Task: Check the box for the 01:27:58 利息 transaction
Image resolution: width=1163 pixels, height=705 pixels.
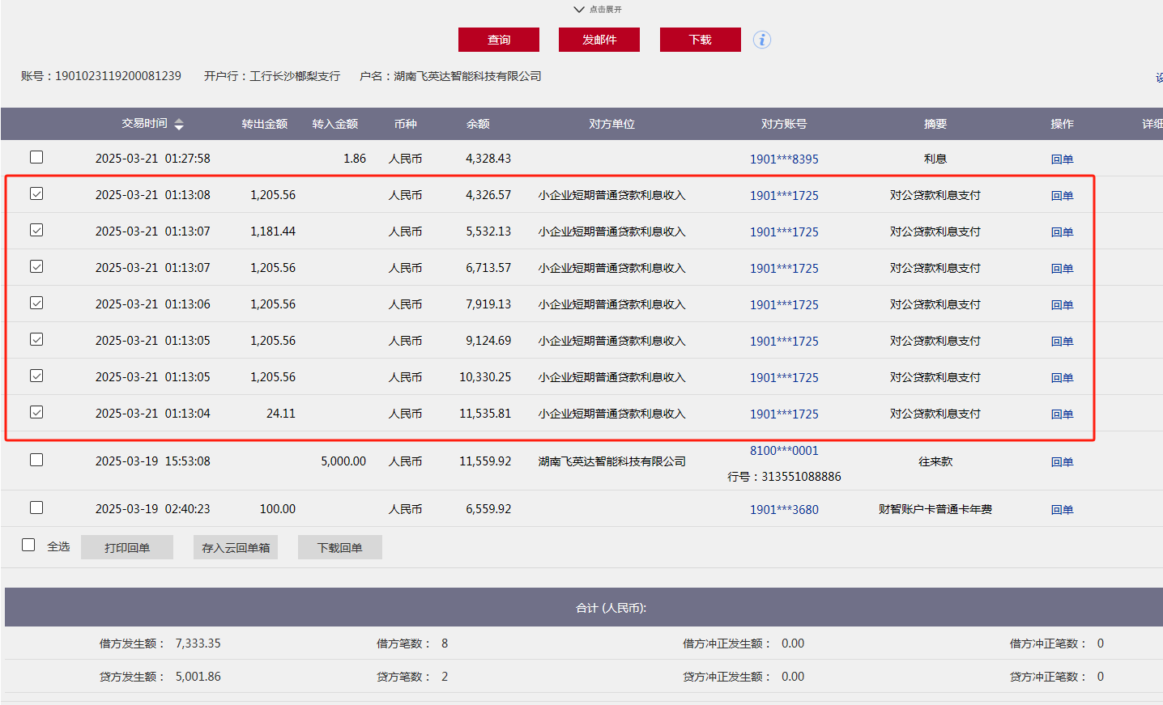Action: [x=36, y=158]
